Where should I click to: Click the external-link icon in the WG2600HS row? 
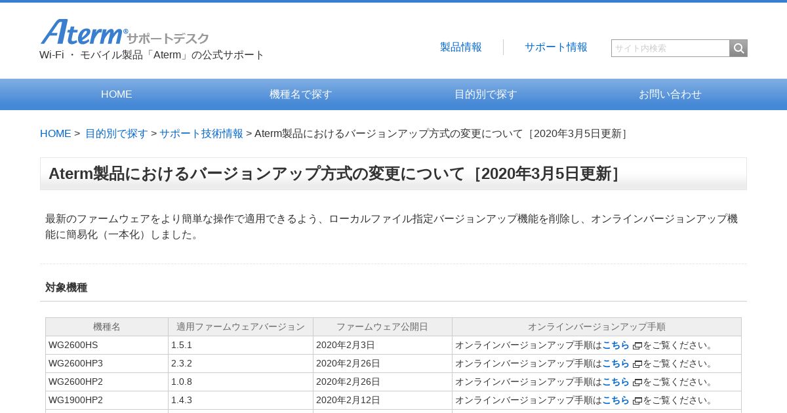pyautogui.click(x=637, y=345)
